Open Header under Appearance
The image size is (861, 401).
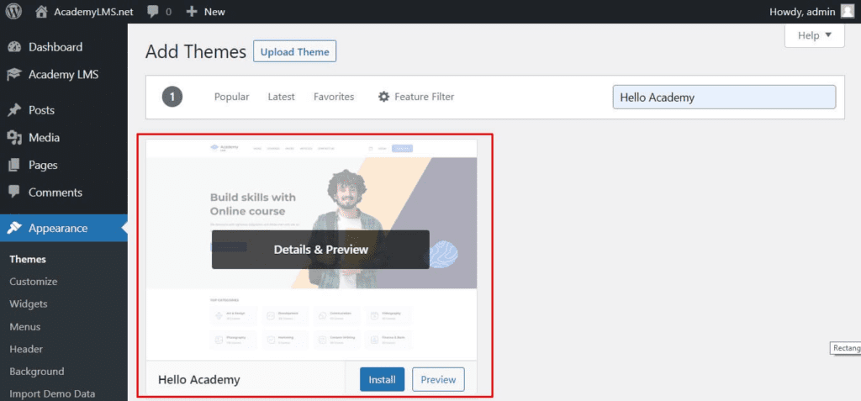point(26,349)
